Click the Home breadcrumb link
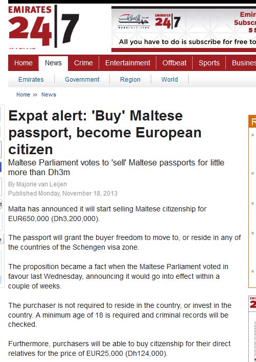 (x=23, y=94)
